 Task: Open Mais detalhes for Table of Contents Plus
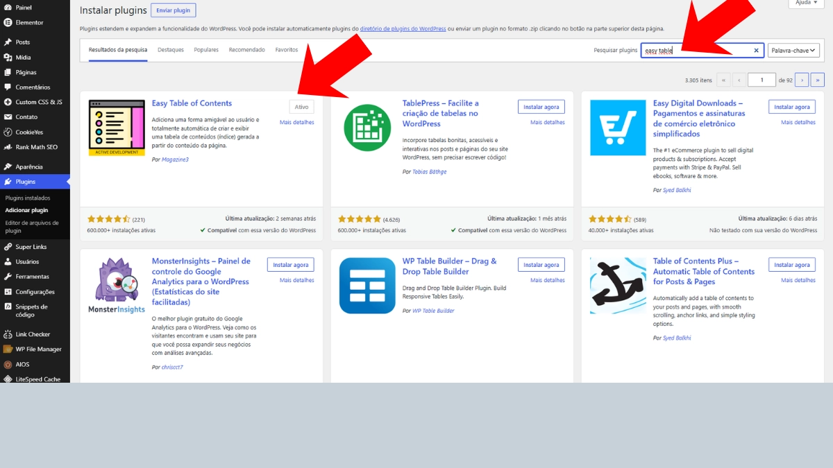(798, 281)
